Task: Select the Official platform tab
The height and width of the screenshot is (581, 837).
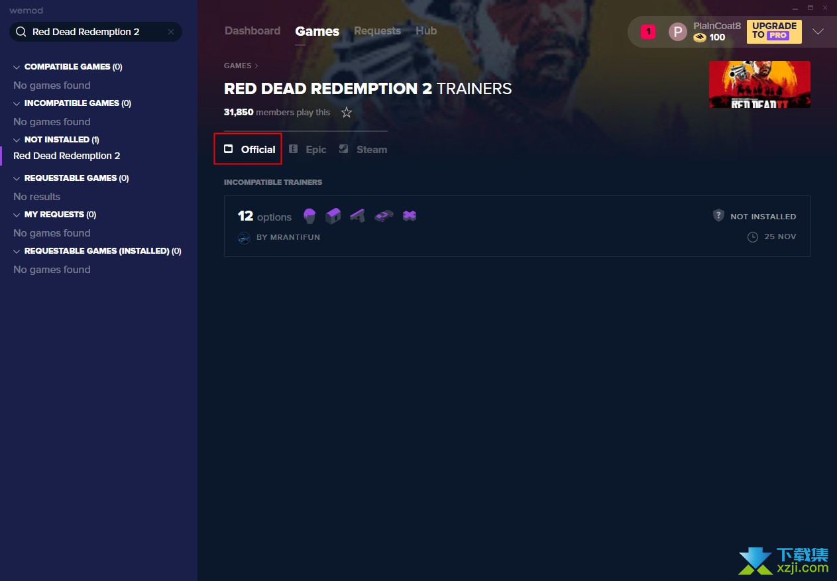Action: tap(249, 149)
